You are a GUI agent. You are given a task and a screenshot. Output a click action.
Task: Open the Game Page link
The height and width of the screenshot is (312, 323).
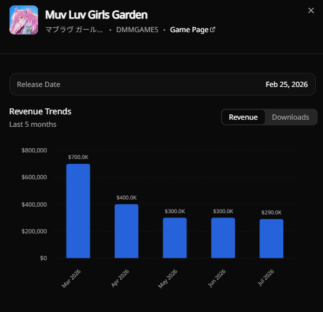tap(192, 30)
